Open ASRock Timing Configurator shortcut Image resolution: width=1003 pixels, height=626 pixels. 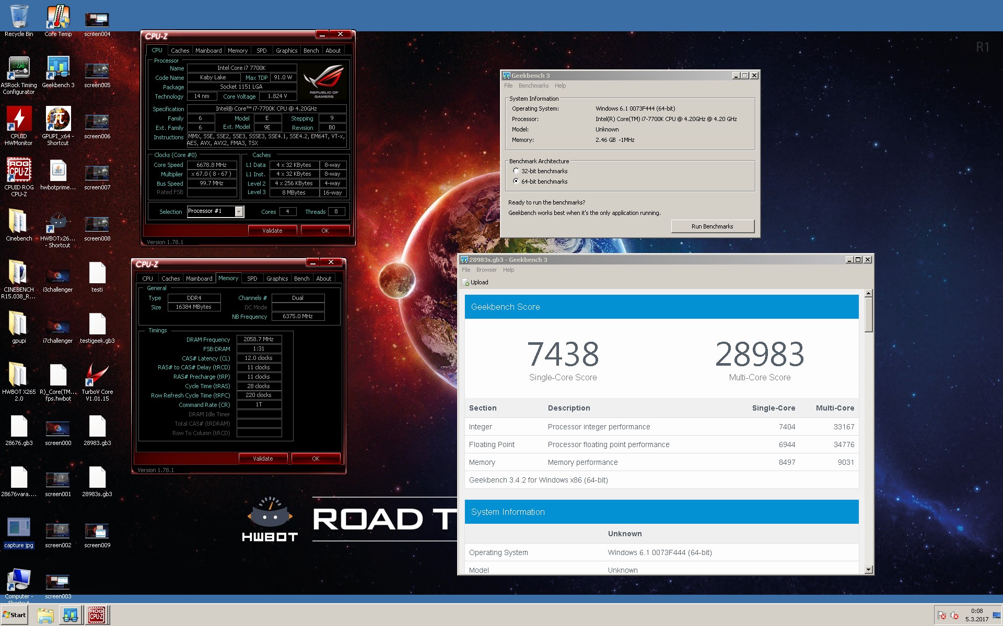click(x=19, y=75)
